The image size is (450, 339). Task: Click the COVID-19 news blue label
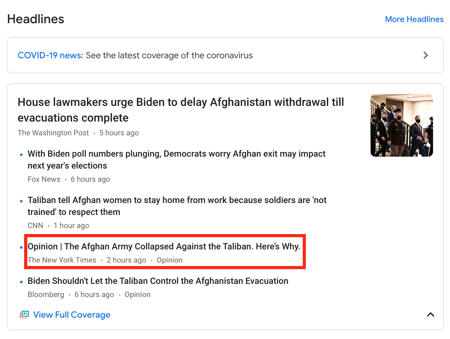pos(50,55)
